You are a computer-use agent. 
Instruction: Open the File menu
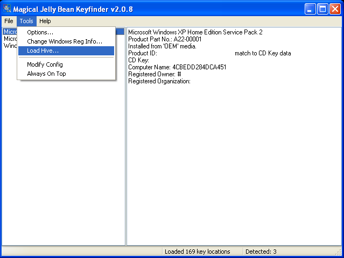pyautogui.click(x=9, y=21)
